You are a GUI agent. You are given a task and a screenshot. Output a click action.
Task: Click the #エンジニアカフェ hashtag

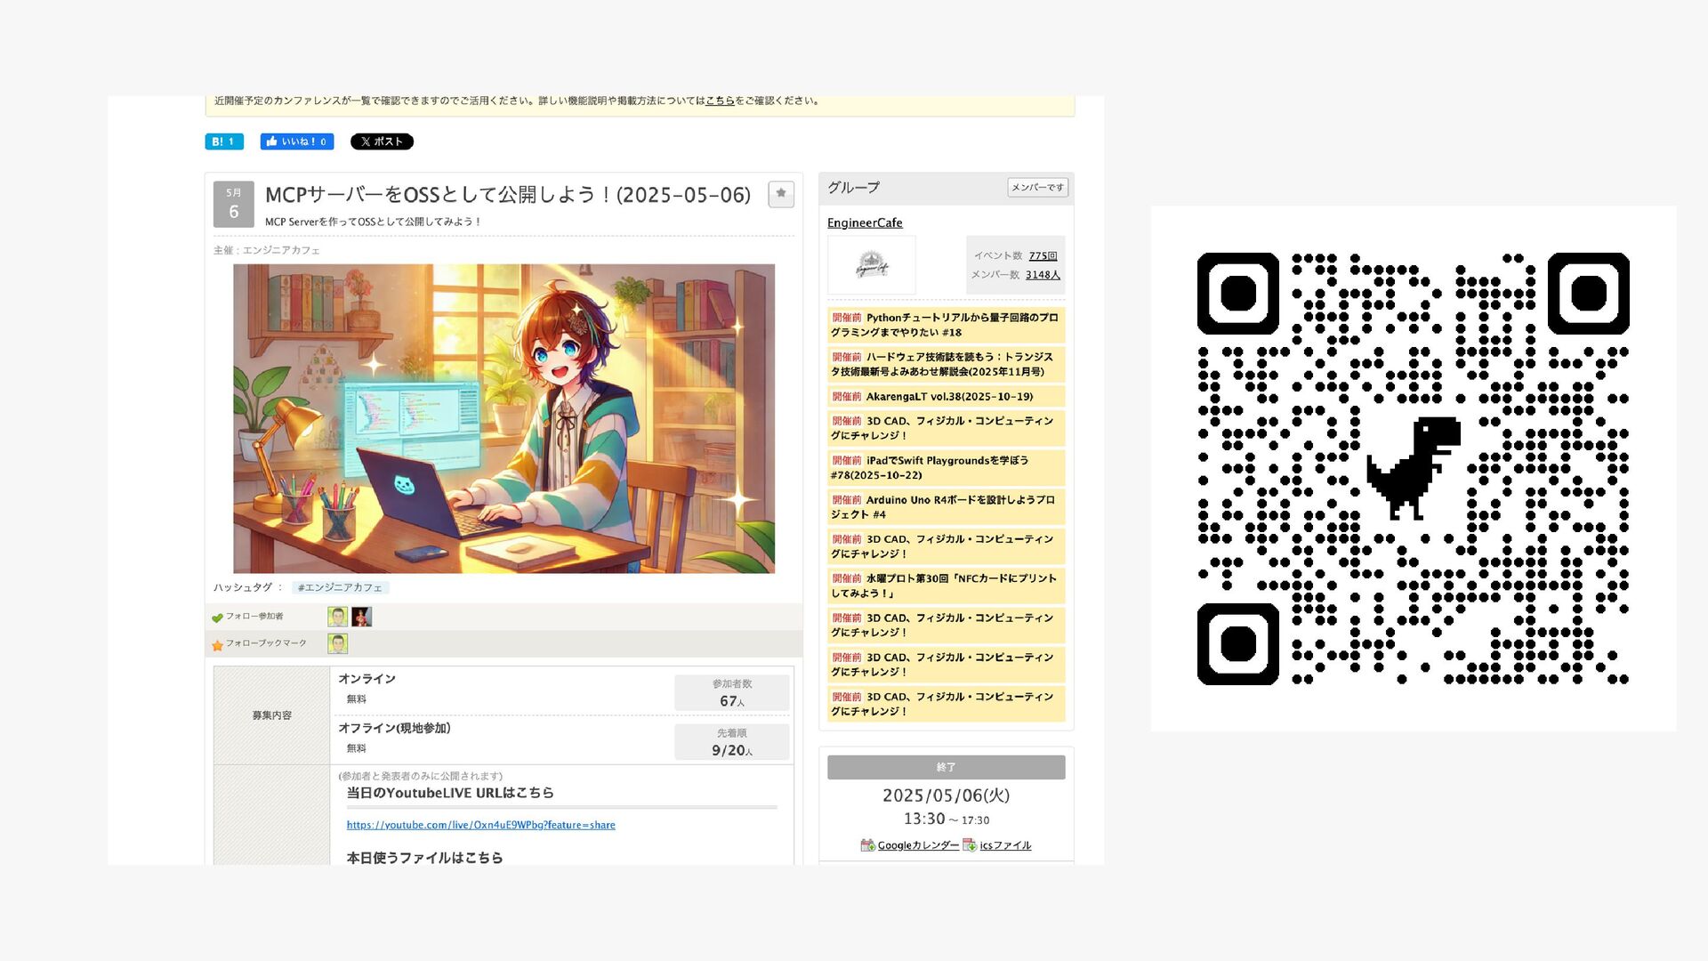coord(340,587)
